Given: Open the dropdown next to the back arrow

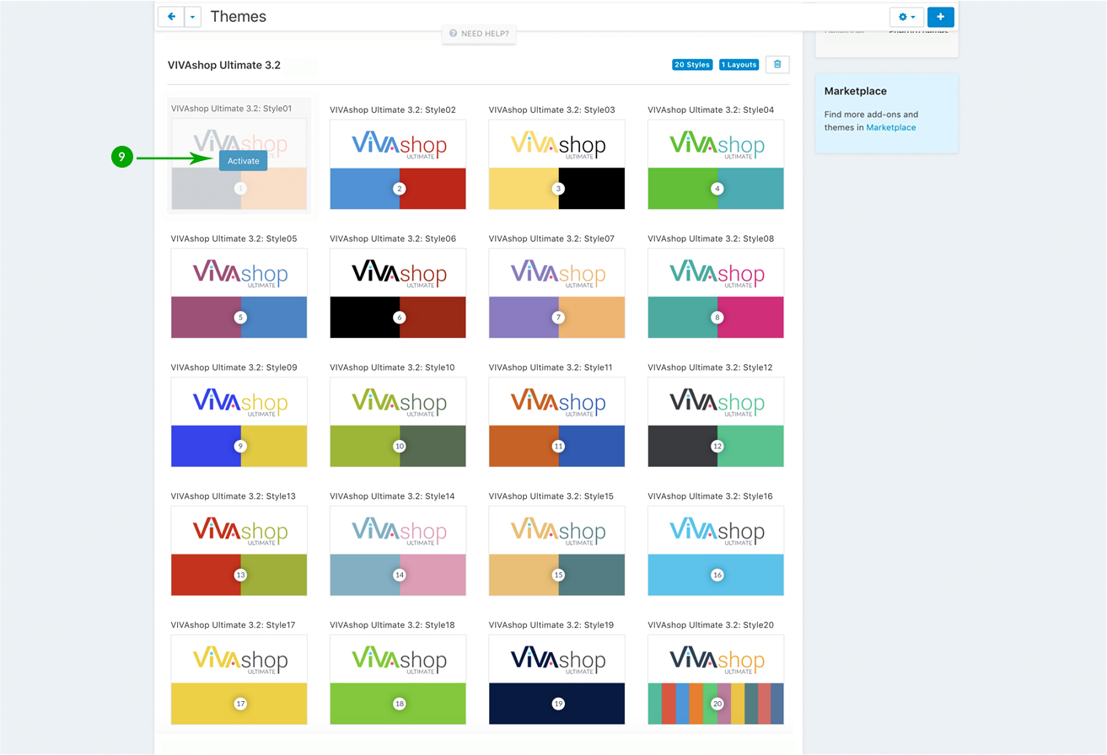Looking at the screenshot, I should (x=193, y=17).
